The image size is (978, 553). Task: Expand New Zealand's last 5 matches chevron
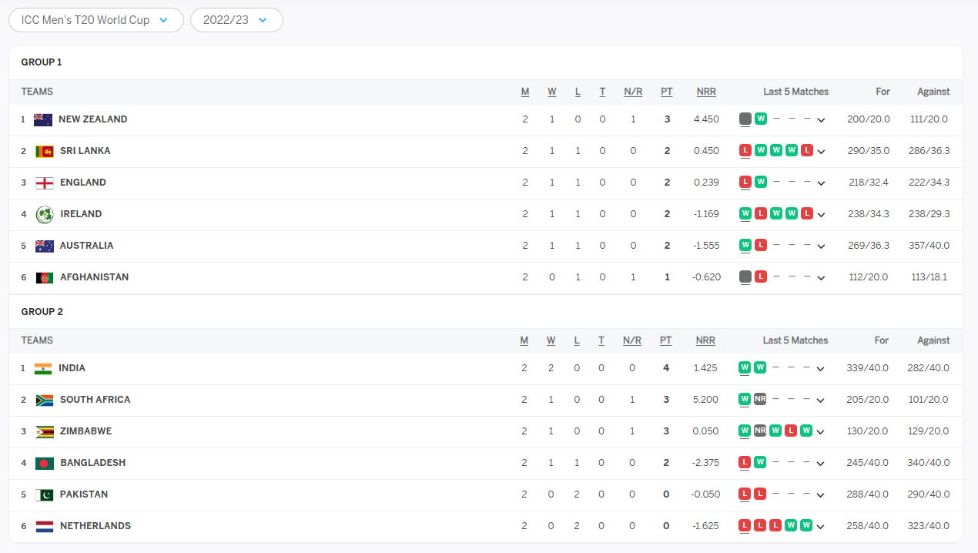821,120
